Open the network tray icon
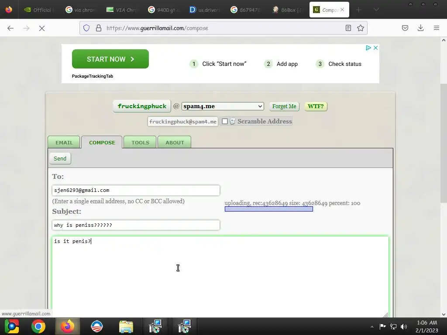Image resolution: width=447 pixels, height=335 pixels. [x=393, y=326]
